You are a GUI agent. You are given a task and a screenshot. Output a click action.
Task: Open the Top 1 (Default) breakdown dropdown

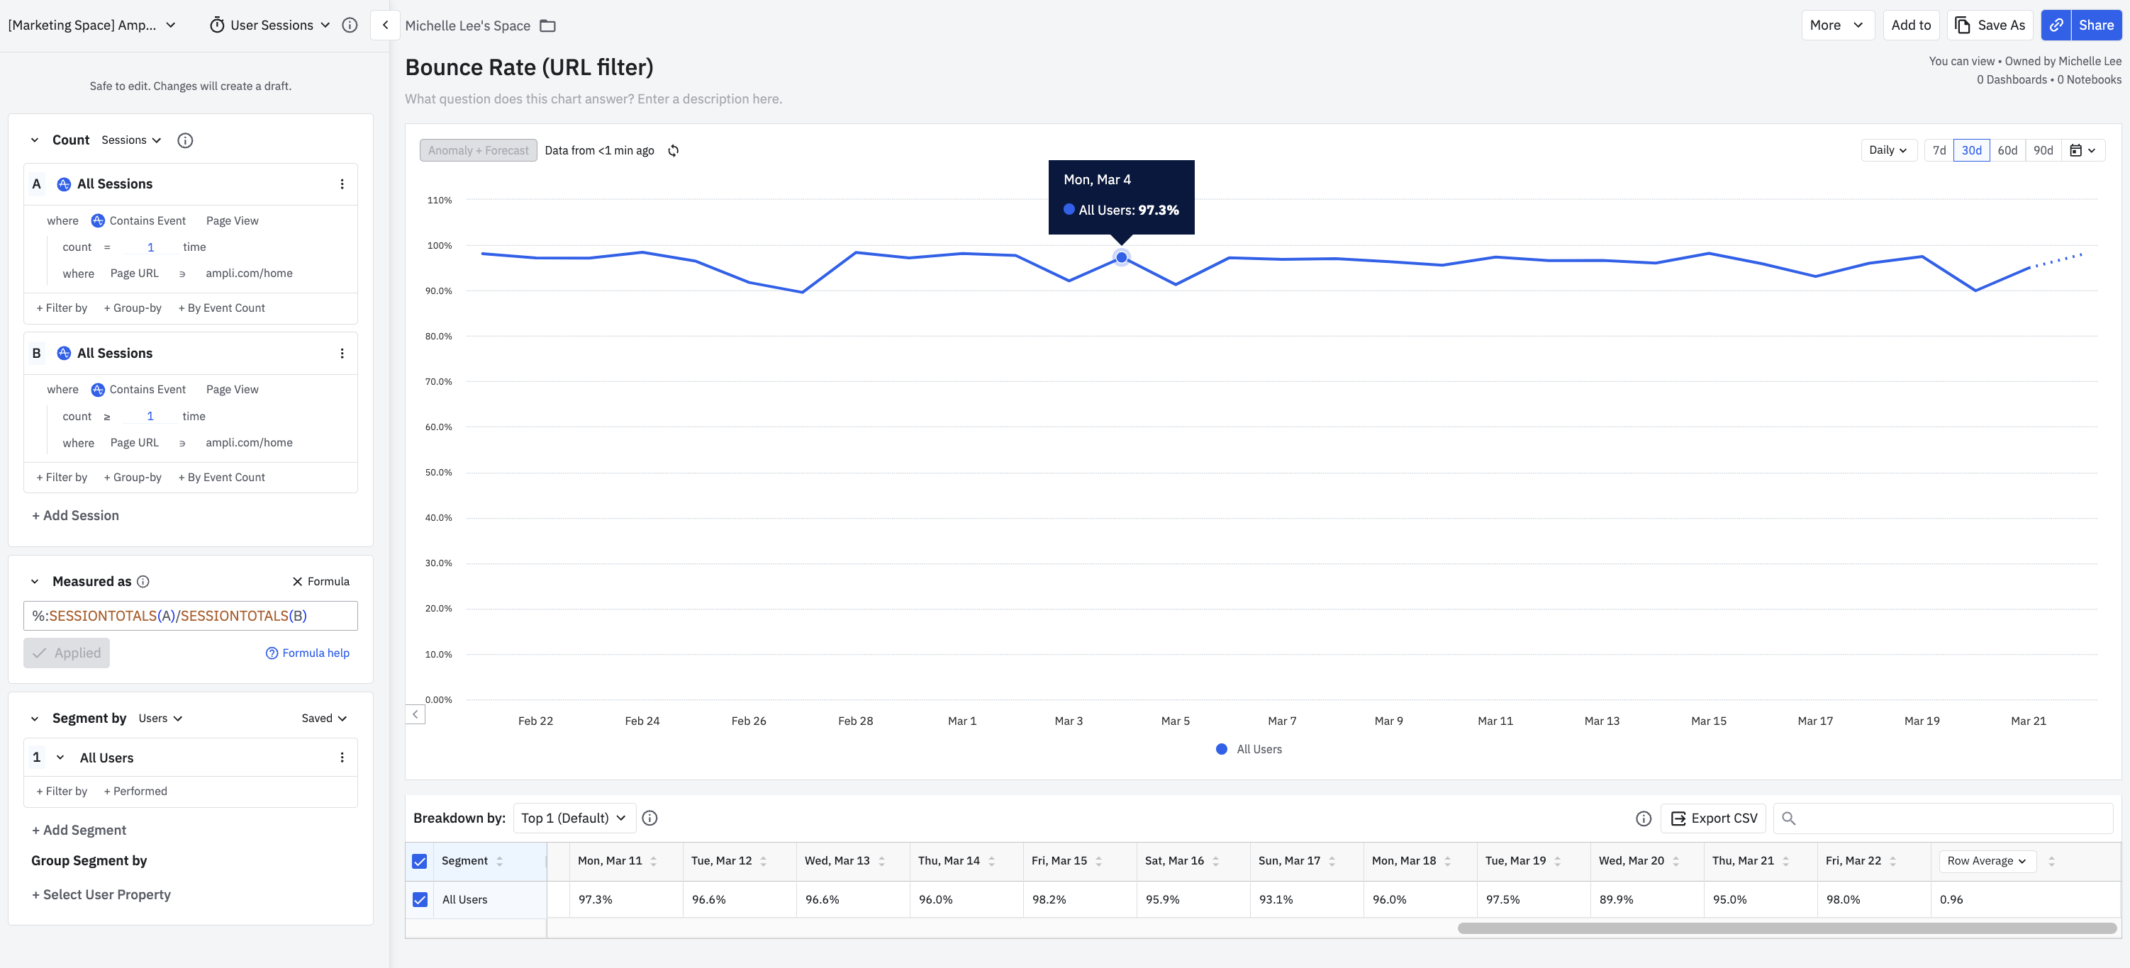pyautogui.click(x=574, y=818)
